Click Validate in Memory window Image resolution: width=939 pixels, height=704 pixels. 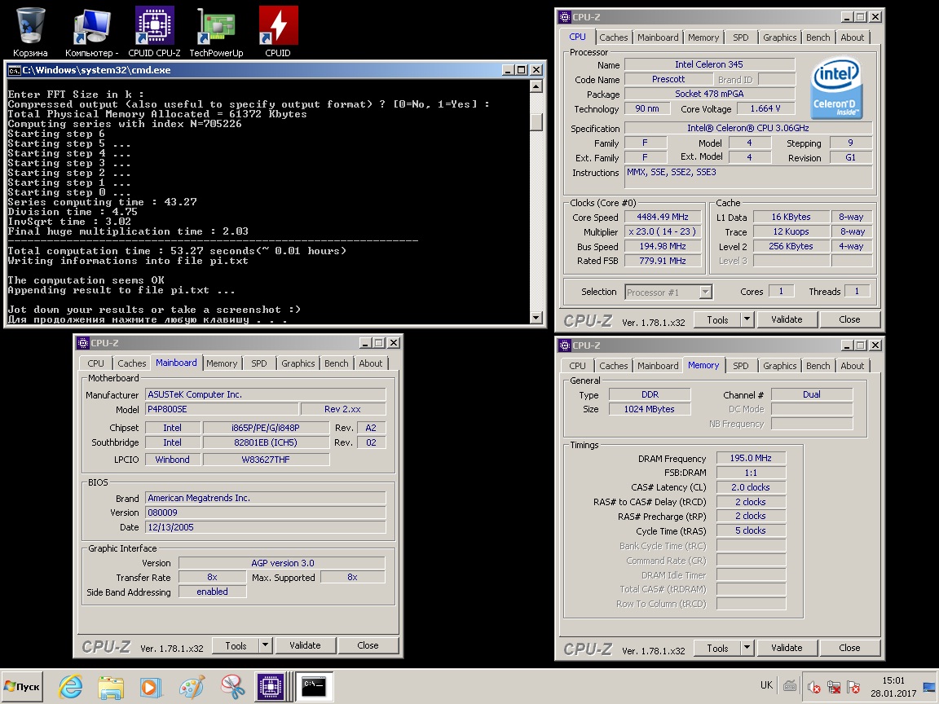[787, 648]
